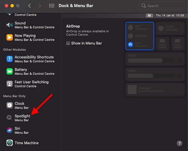The height and width of the screenshot is (151, 188).
Task: Click the Accessibility Shortcuts blue icon
Action: [10, 59]
